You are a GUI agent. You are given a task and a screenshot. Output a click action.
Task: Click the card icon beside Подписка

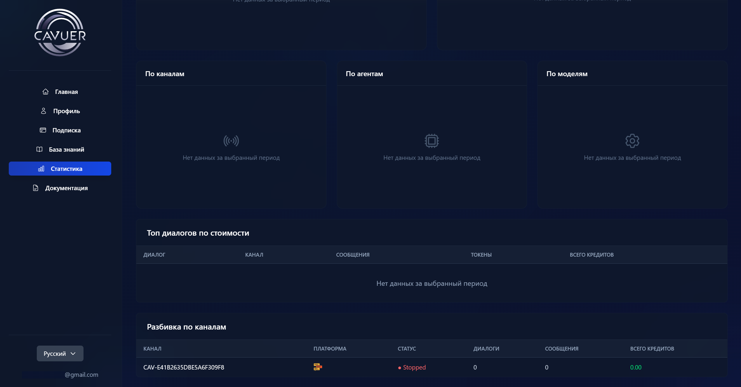[43, 130]
